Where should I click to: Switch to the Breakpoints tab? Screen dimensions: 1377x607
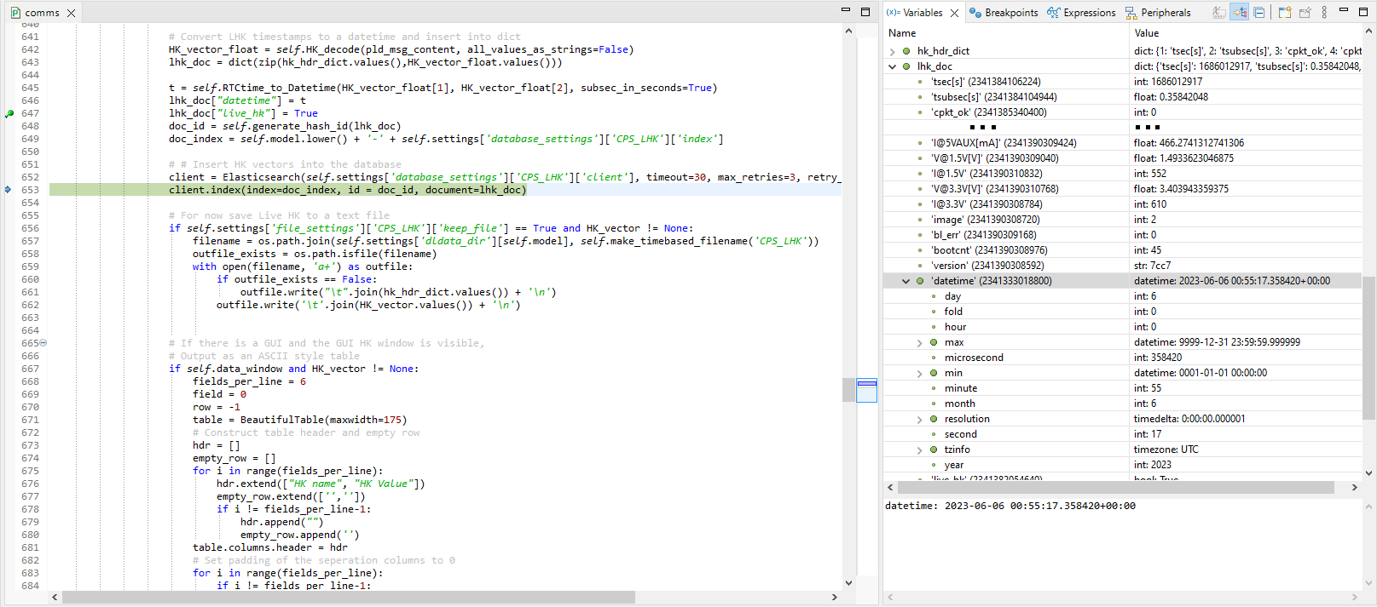pos(1004,13)
